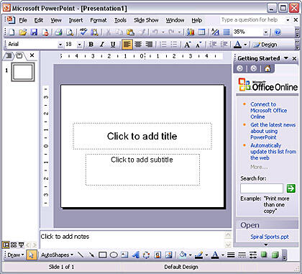This screenshot has width=302, height=274.
Task: Select the Rectangle drawing tool
Action: click(x=103, y=255)
